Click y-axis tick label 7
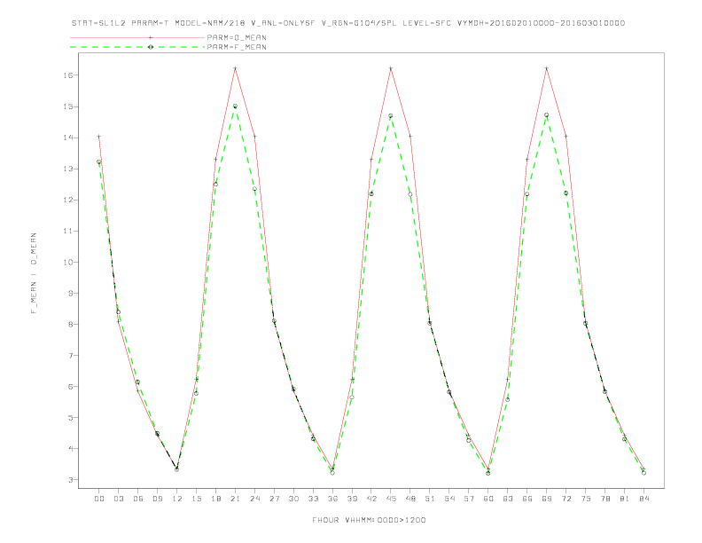The width and height of the screenshot is (702, 543). (71, 355)
